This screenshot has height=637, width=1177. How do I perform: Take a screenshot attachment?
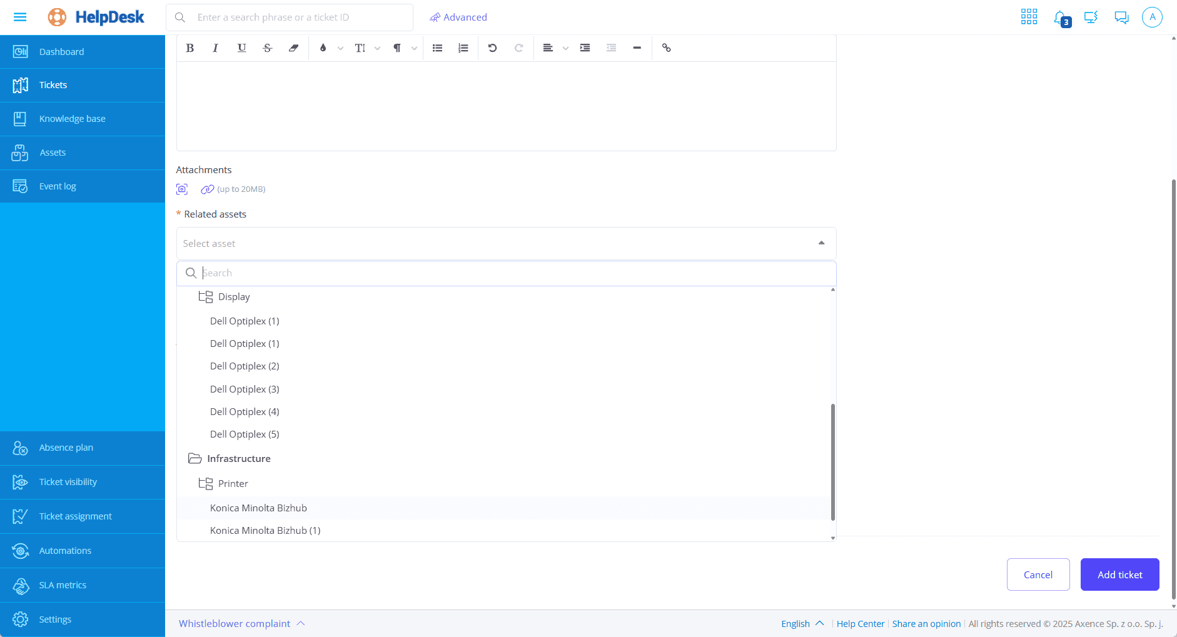click(x=182, y=189)
